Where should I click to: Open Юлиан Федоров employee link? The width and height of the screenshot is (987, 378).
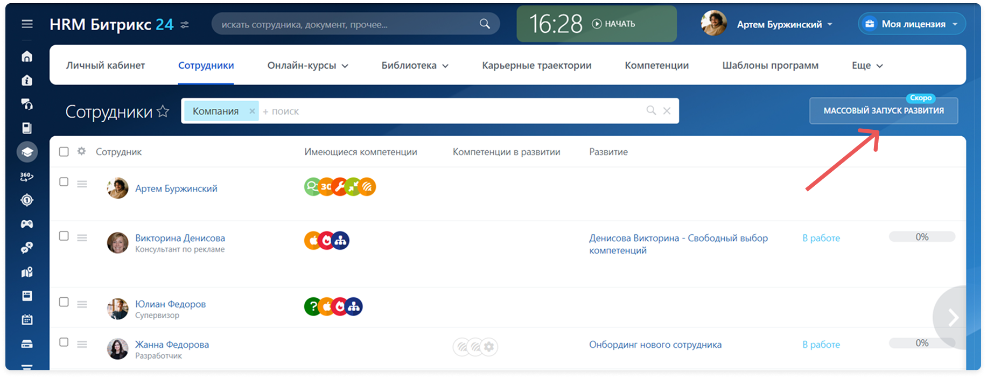[170, 304]
